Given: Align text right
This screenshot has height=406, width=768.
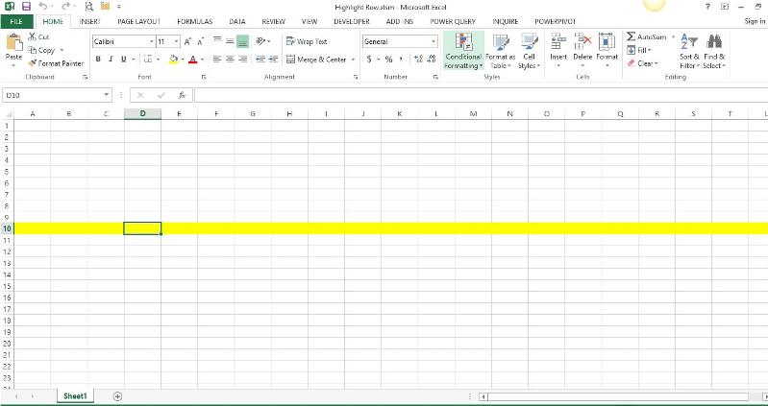Looking at the screenshot, I should coord(243,60).
